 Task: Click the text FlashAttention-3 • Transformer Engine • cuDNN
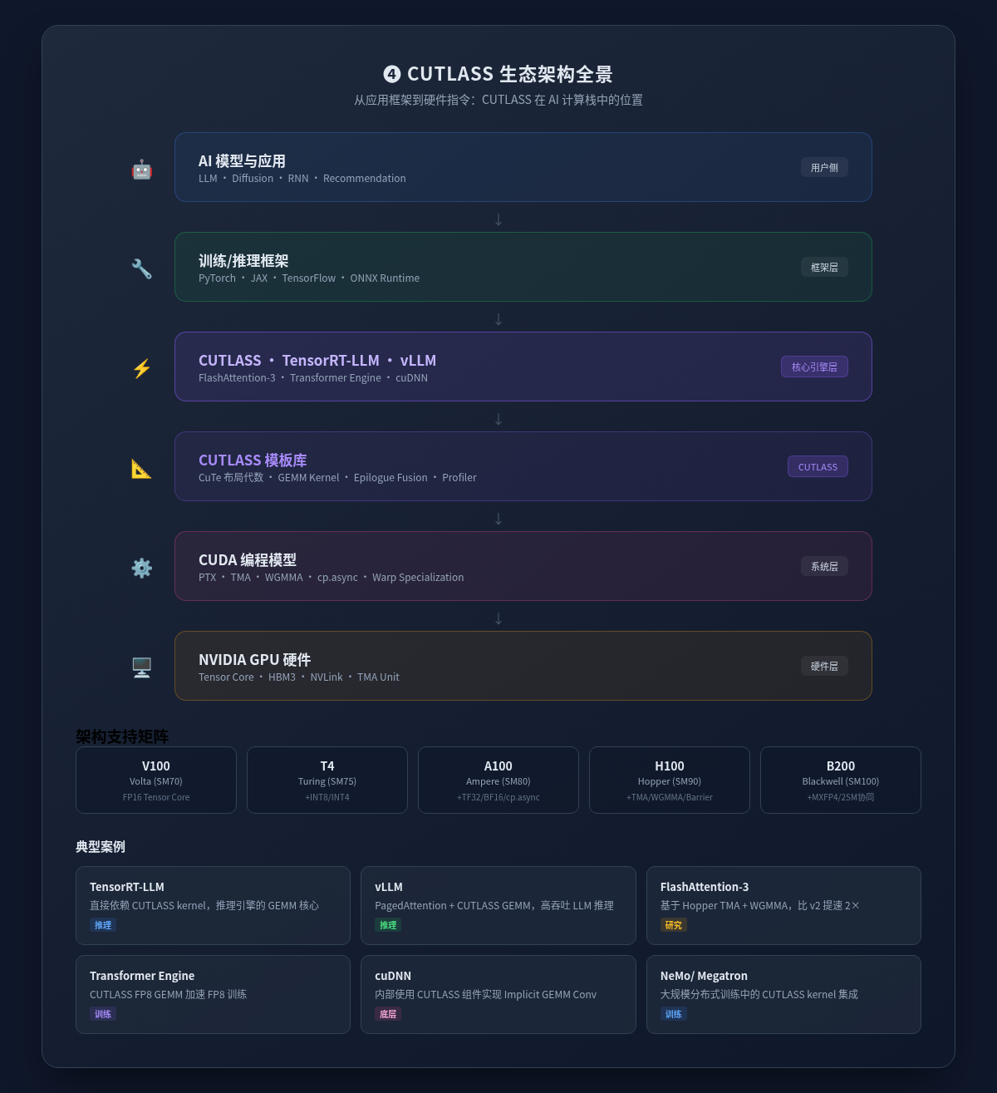pos(313,378)
